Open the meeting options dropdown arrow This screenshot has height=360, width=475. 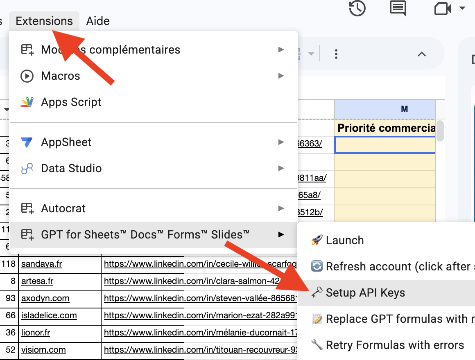click(462, 8)
